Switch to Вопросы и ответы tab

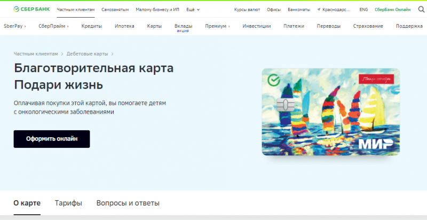[x=128, y=203]
